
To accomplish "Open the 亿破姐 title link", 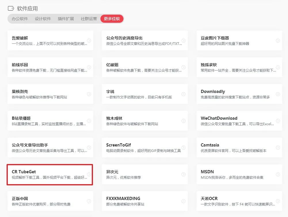I will (112, 65).
